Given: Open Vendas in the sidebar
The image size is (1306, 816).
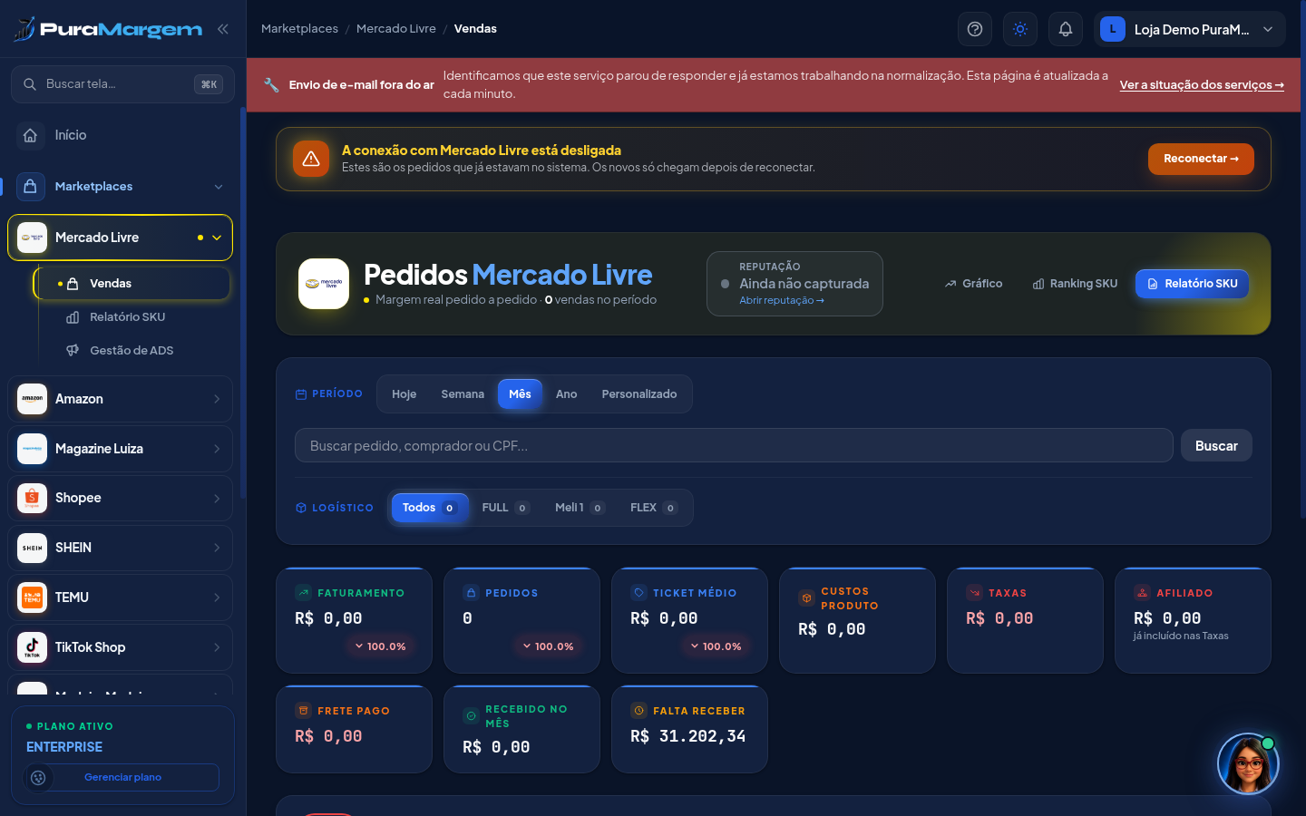Looking at the screenshot, I should [x=132, y=284].
